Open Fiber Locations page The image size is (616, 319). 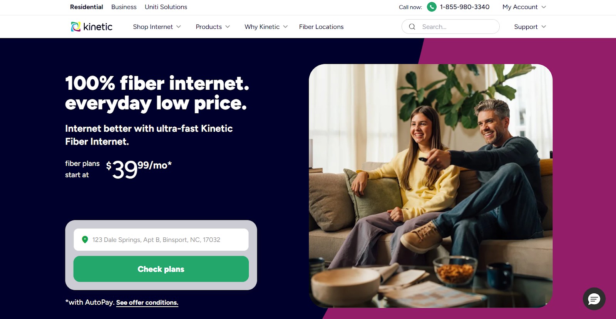[x=321, y=27]
